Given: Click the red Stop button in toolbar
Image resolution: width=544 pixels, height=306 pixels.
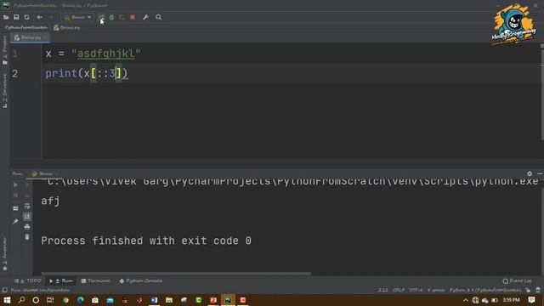Looking at the screenshot, I should (x=133, y=17).
